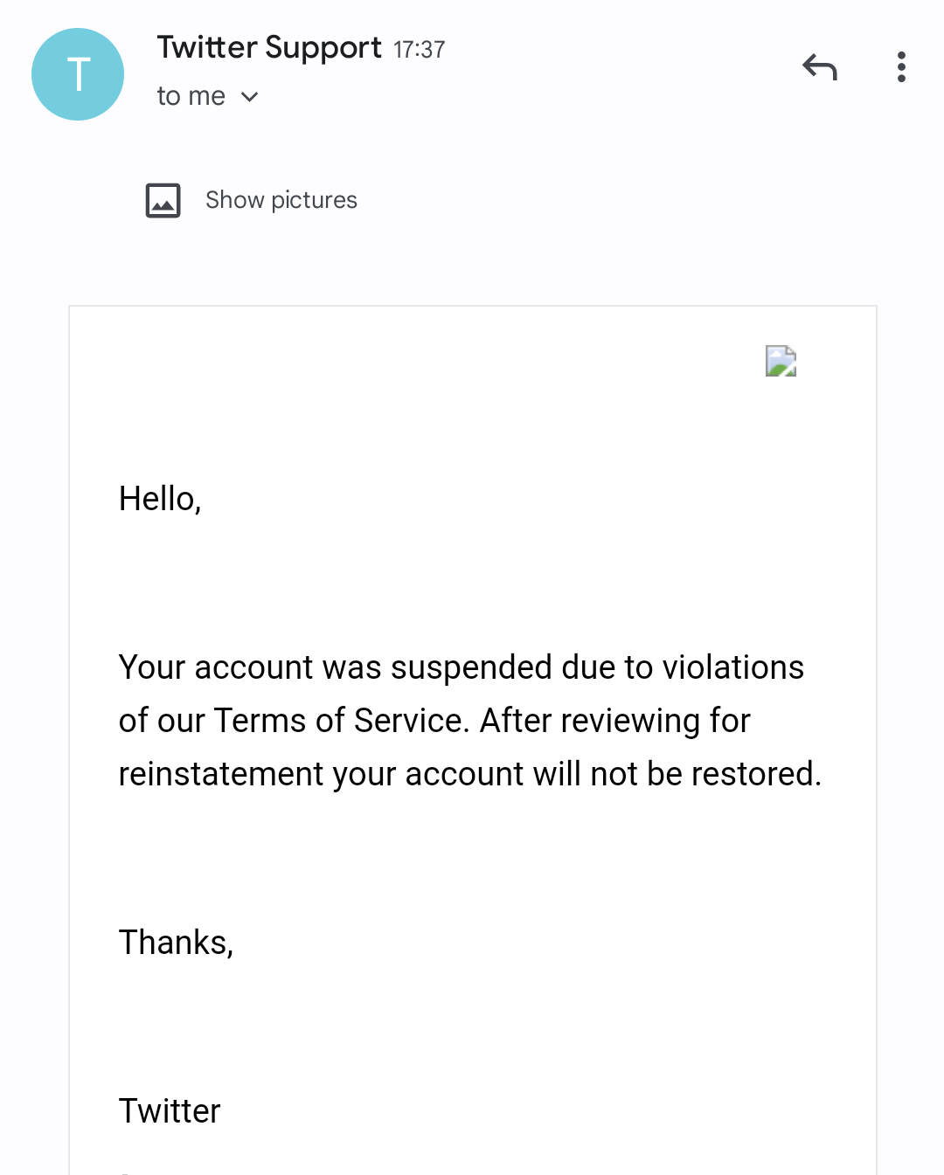Click the picture icon beside Show pictures
Screen dimensions: 944x1175
(163, 200)
